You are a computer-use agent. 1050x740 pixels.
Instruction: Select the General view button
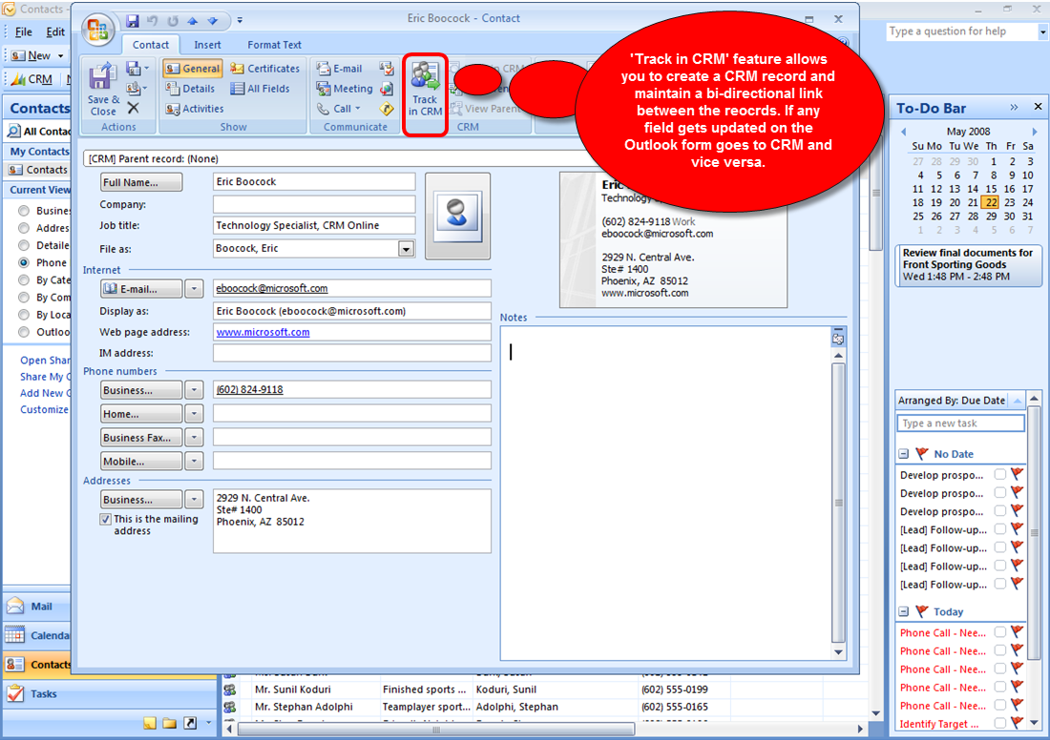(192, 69)
